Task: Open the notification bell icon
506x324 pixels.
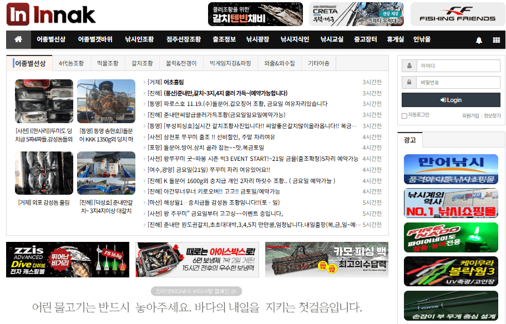Action: click(478, 39)
